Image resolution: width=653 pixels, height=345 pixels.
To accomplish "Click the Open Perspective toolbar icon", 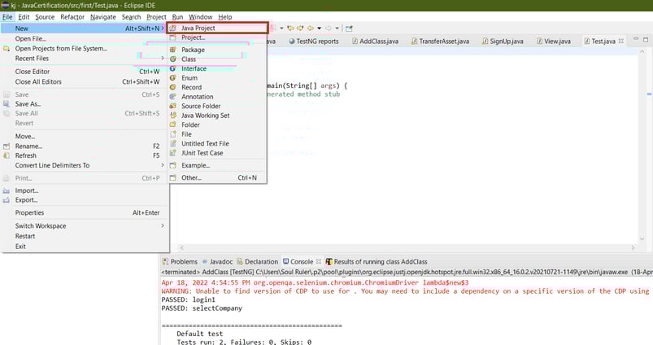I will coord(349,28).
